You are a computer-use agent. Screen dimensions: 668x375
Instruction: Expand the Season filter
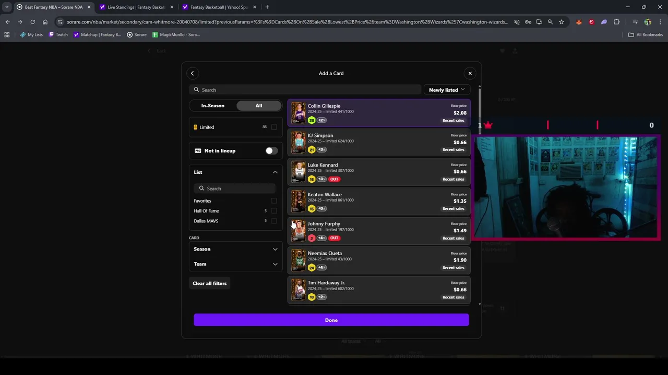[x=235, y=249]
